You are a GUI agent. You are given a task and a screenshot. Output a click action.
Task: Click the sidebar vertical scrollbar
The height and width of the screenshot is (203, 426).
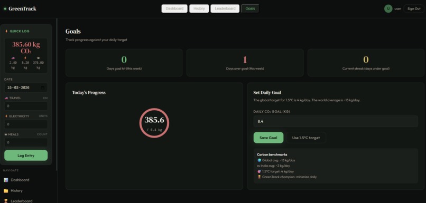[x=57, y=94]
